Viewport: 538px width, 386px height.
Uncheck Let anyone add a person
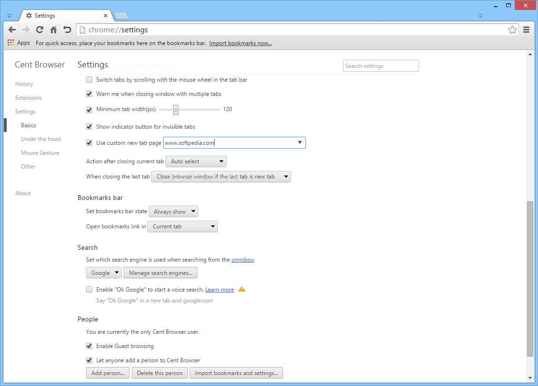point(89,360)
